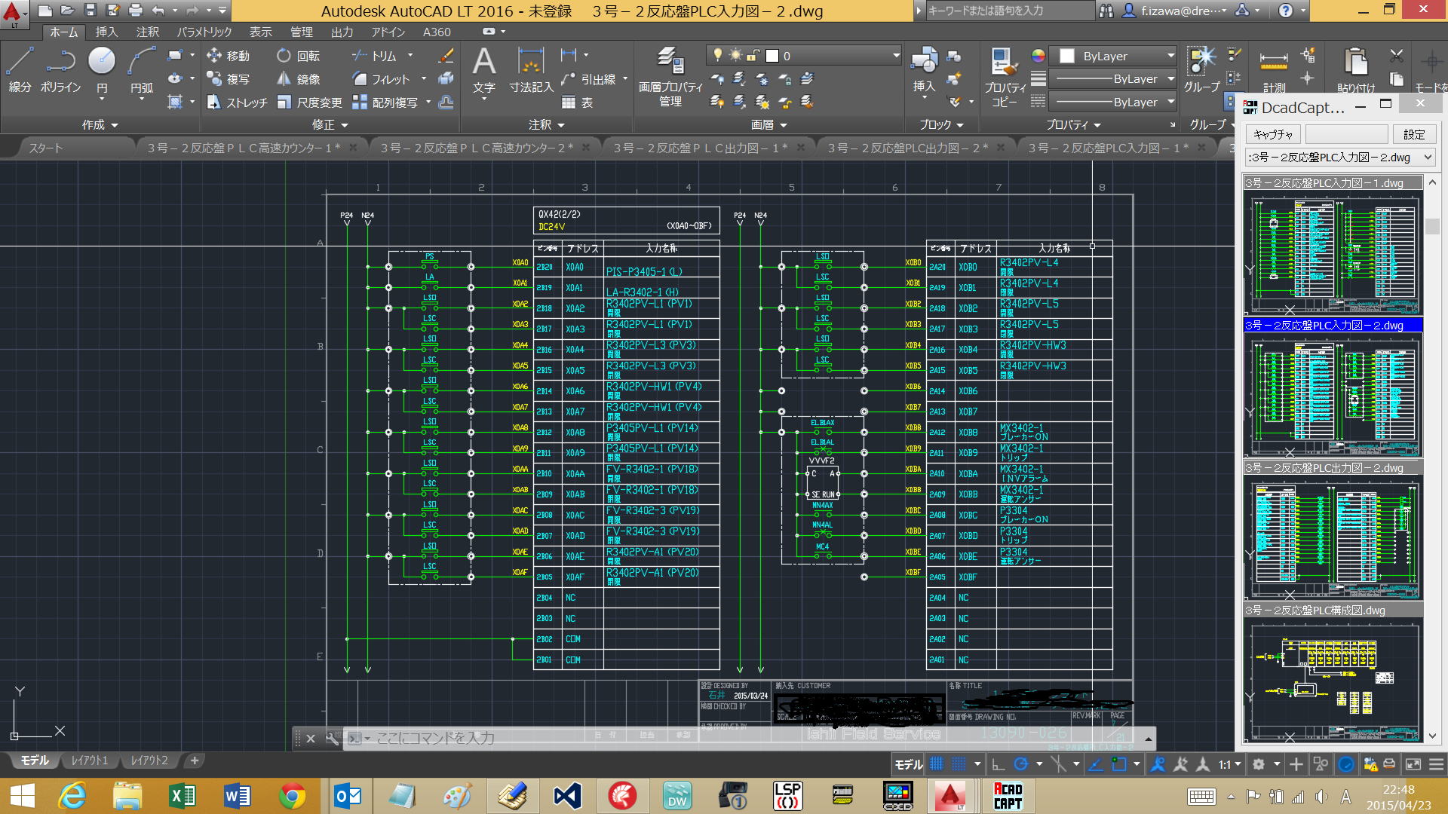This screenshot has height=814, width=1448.
Task: Open the layer dropdown showing 0
Action: point(896,56)
